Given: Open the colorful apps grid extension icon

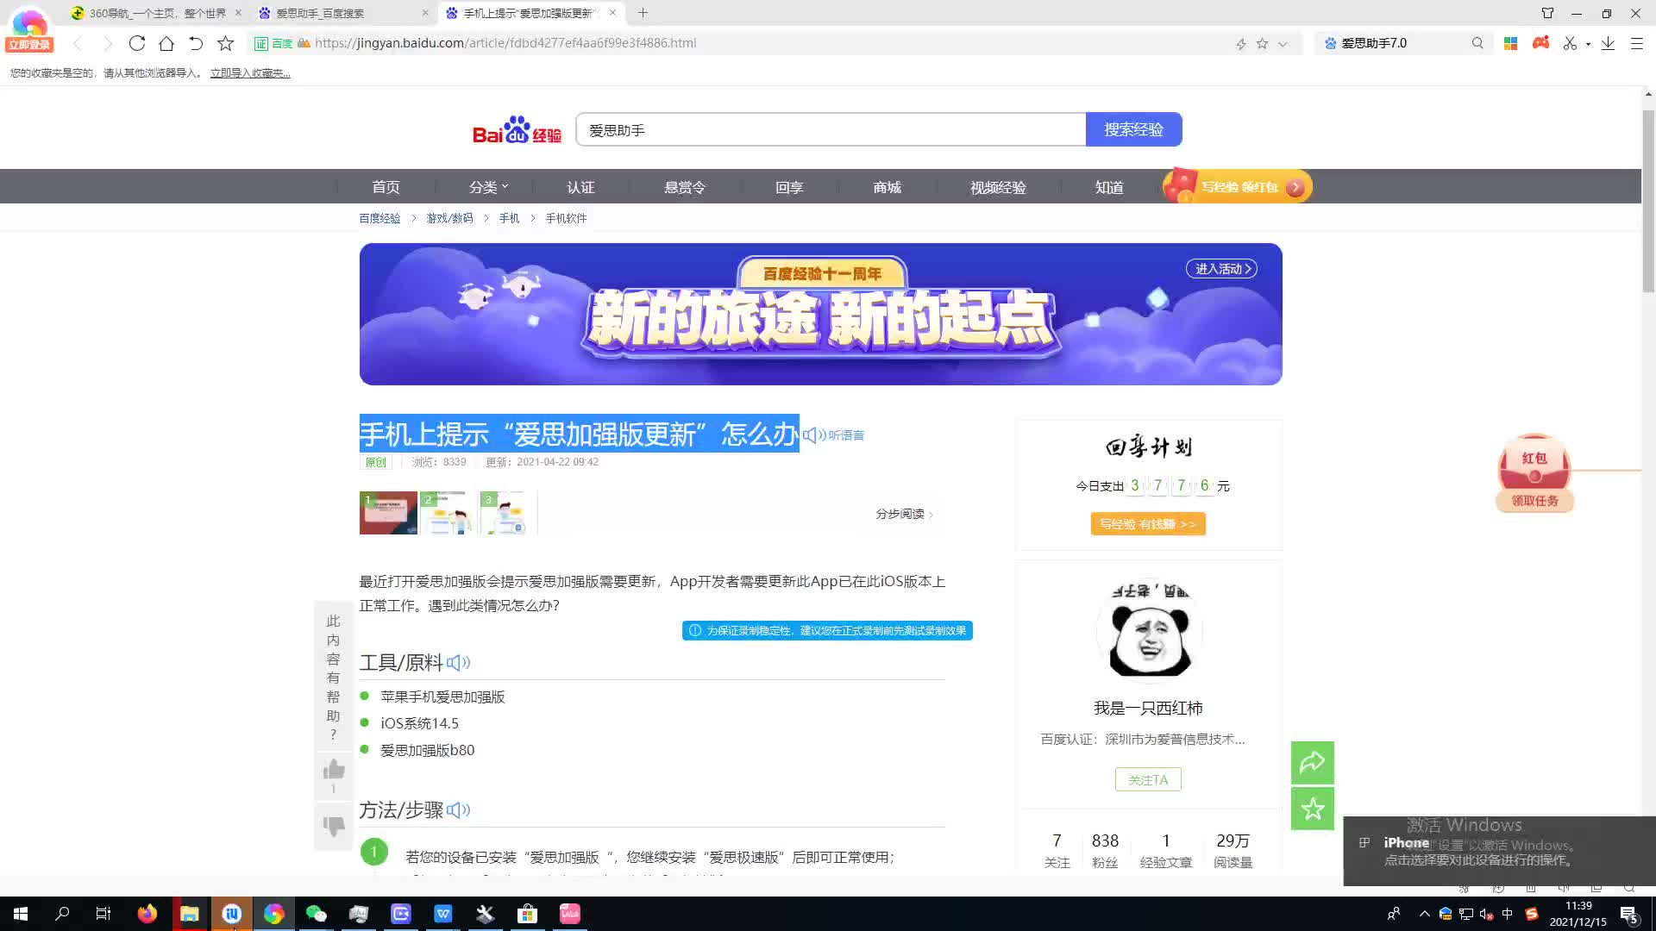Looking at the screenshot, I should [1510, 43].
